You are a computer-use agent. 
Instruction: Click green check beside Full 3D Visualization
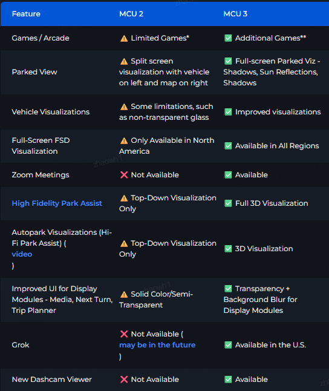coord(228,203)
